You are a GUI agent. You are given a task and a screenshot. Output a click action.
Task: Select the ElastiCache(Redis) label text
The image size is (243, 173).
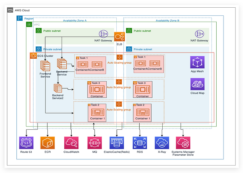pos(117,152)
